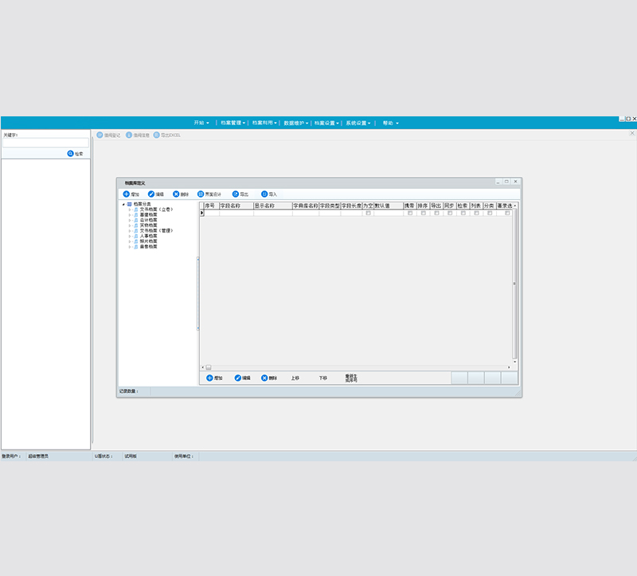The image size is (637, 576).
Task: Click the top toolbar 删除 (delete) icon
Action: [177, 194]
